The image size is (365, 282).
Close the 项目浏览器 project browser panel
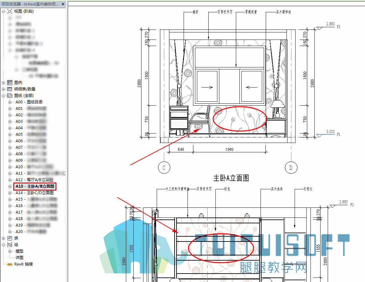pos(63,4)
